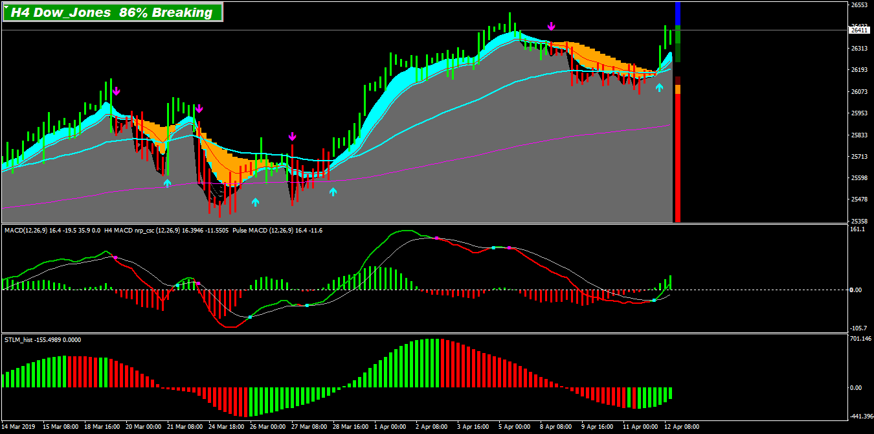
Task: Click the cyan buy arrow near 21 Mar
Action: pos(167,183)
